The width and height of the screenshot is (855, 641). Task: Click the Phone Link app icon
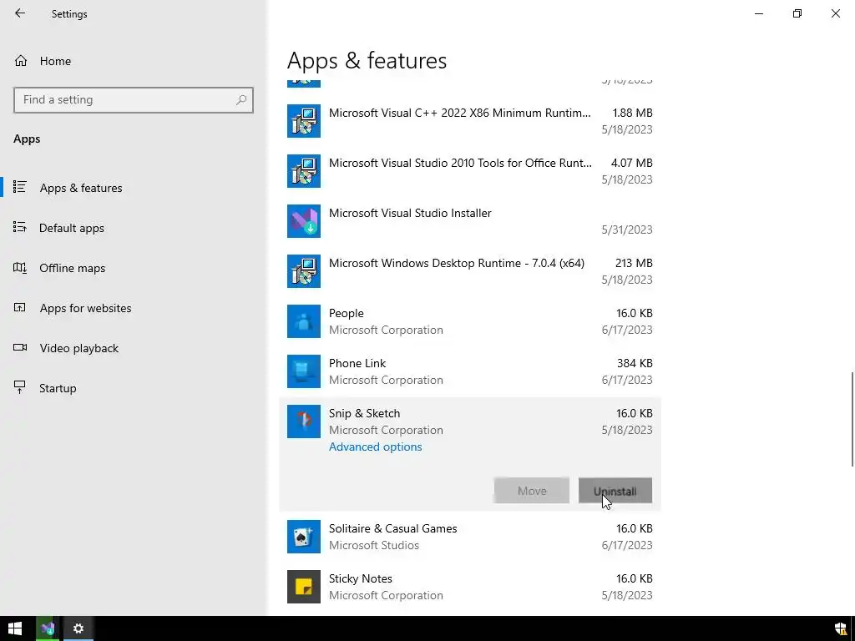(304, 371)
